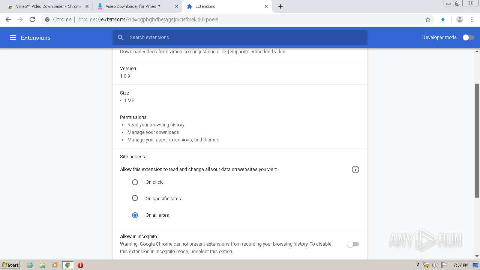
Task: Click the system clock 7:37 PM
Action: 461,265
